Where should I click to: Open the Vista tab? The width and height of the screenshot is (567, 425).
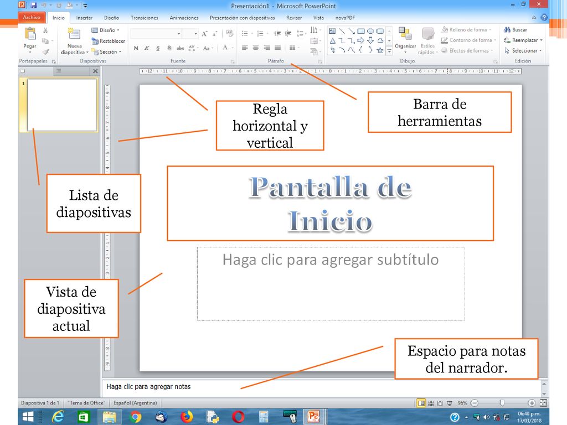click(x=318, y=18)
